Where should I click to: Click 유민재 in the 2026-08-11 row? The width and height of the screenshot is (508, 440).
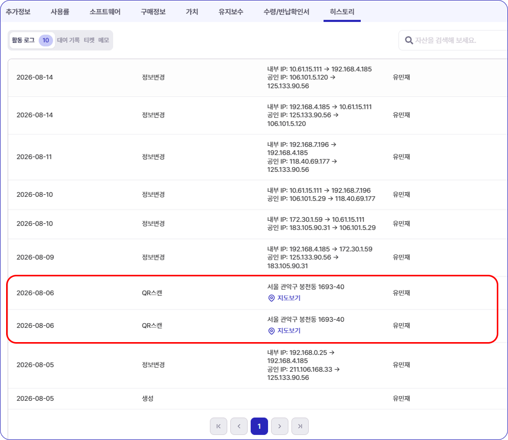tap(402, 157)
